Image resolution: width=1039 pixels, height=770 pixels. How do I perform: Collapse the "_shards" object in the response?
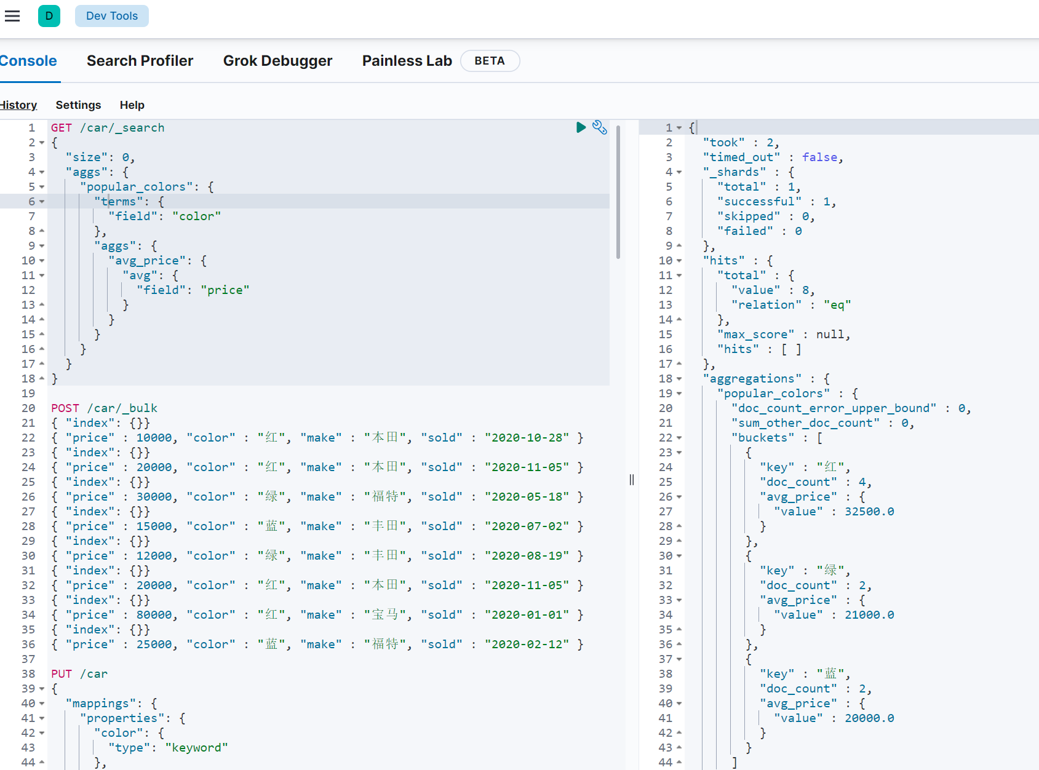click(x=679, y=172)
